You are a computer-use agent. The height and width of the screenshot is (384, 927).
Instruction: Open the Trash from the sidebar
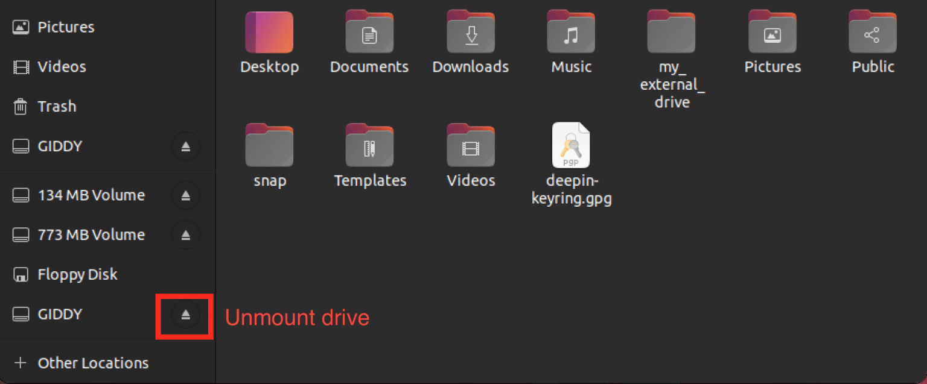coord(57,106)
